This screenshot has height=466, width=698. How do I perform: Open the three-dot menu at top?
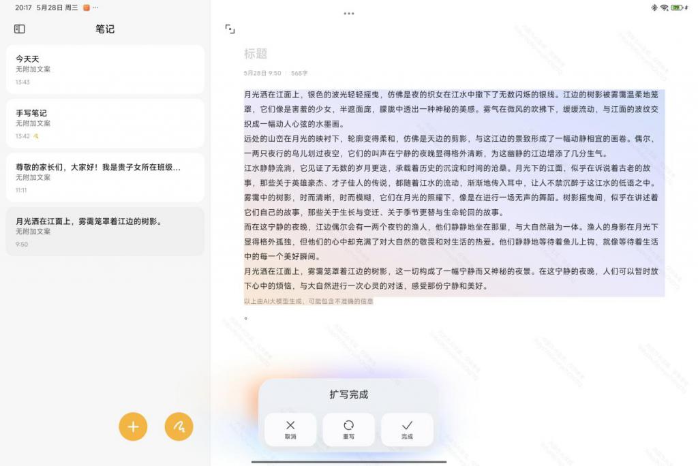coord(349,14)
